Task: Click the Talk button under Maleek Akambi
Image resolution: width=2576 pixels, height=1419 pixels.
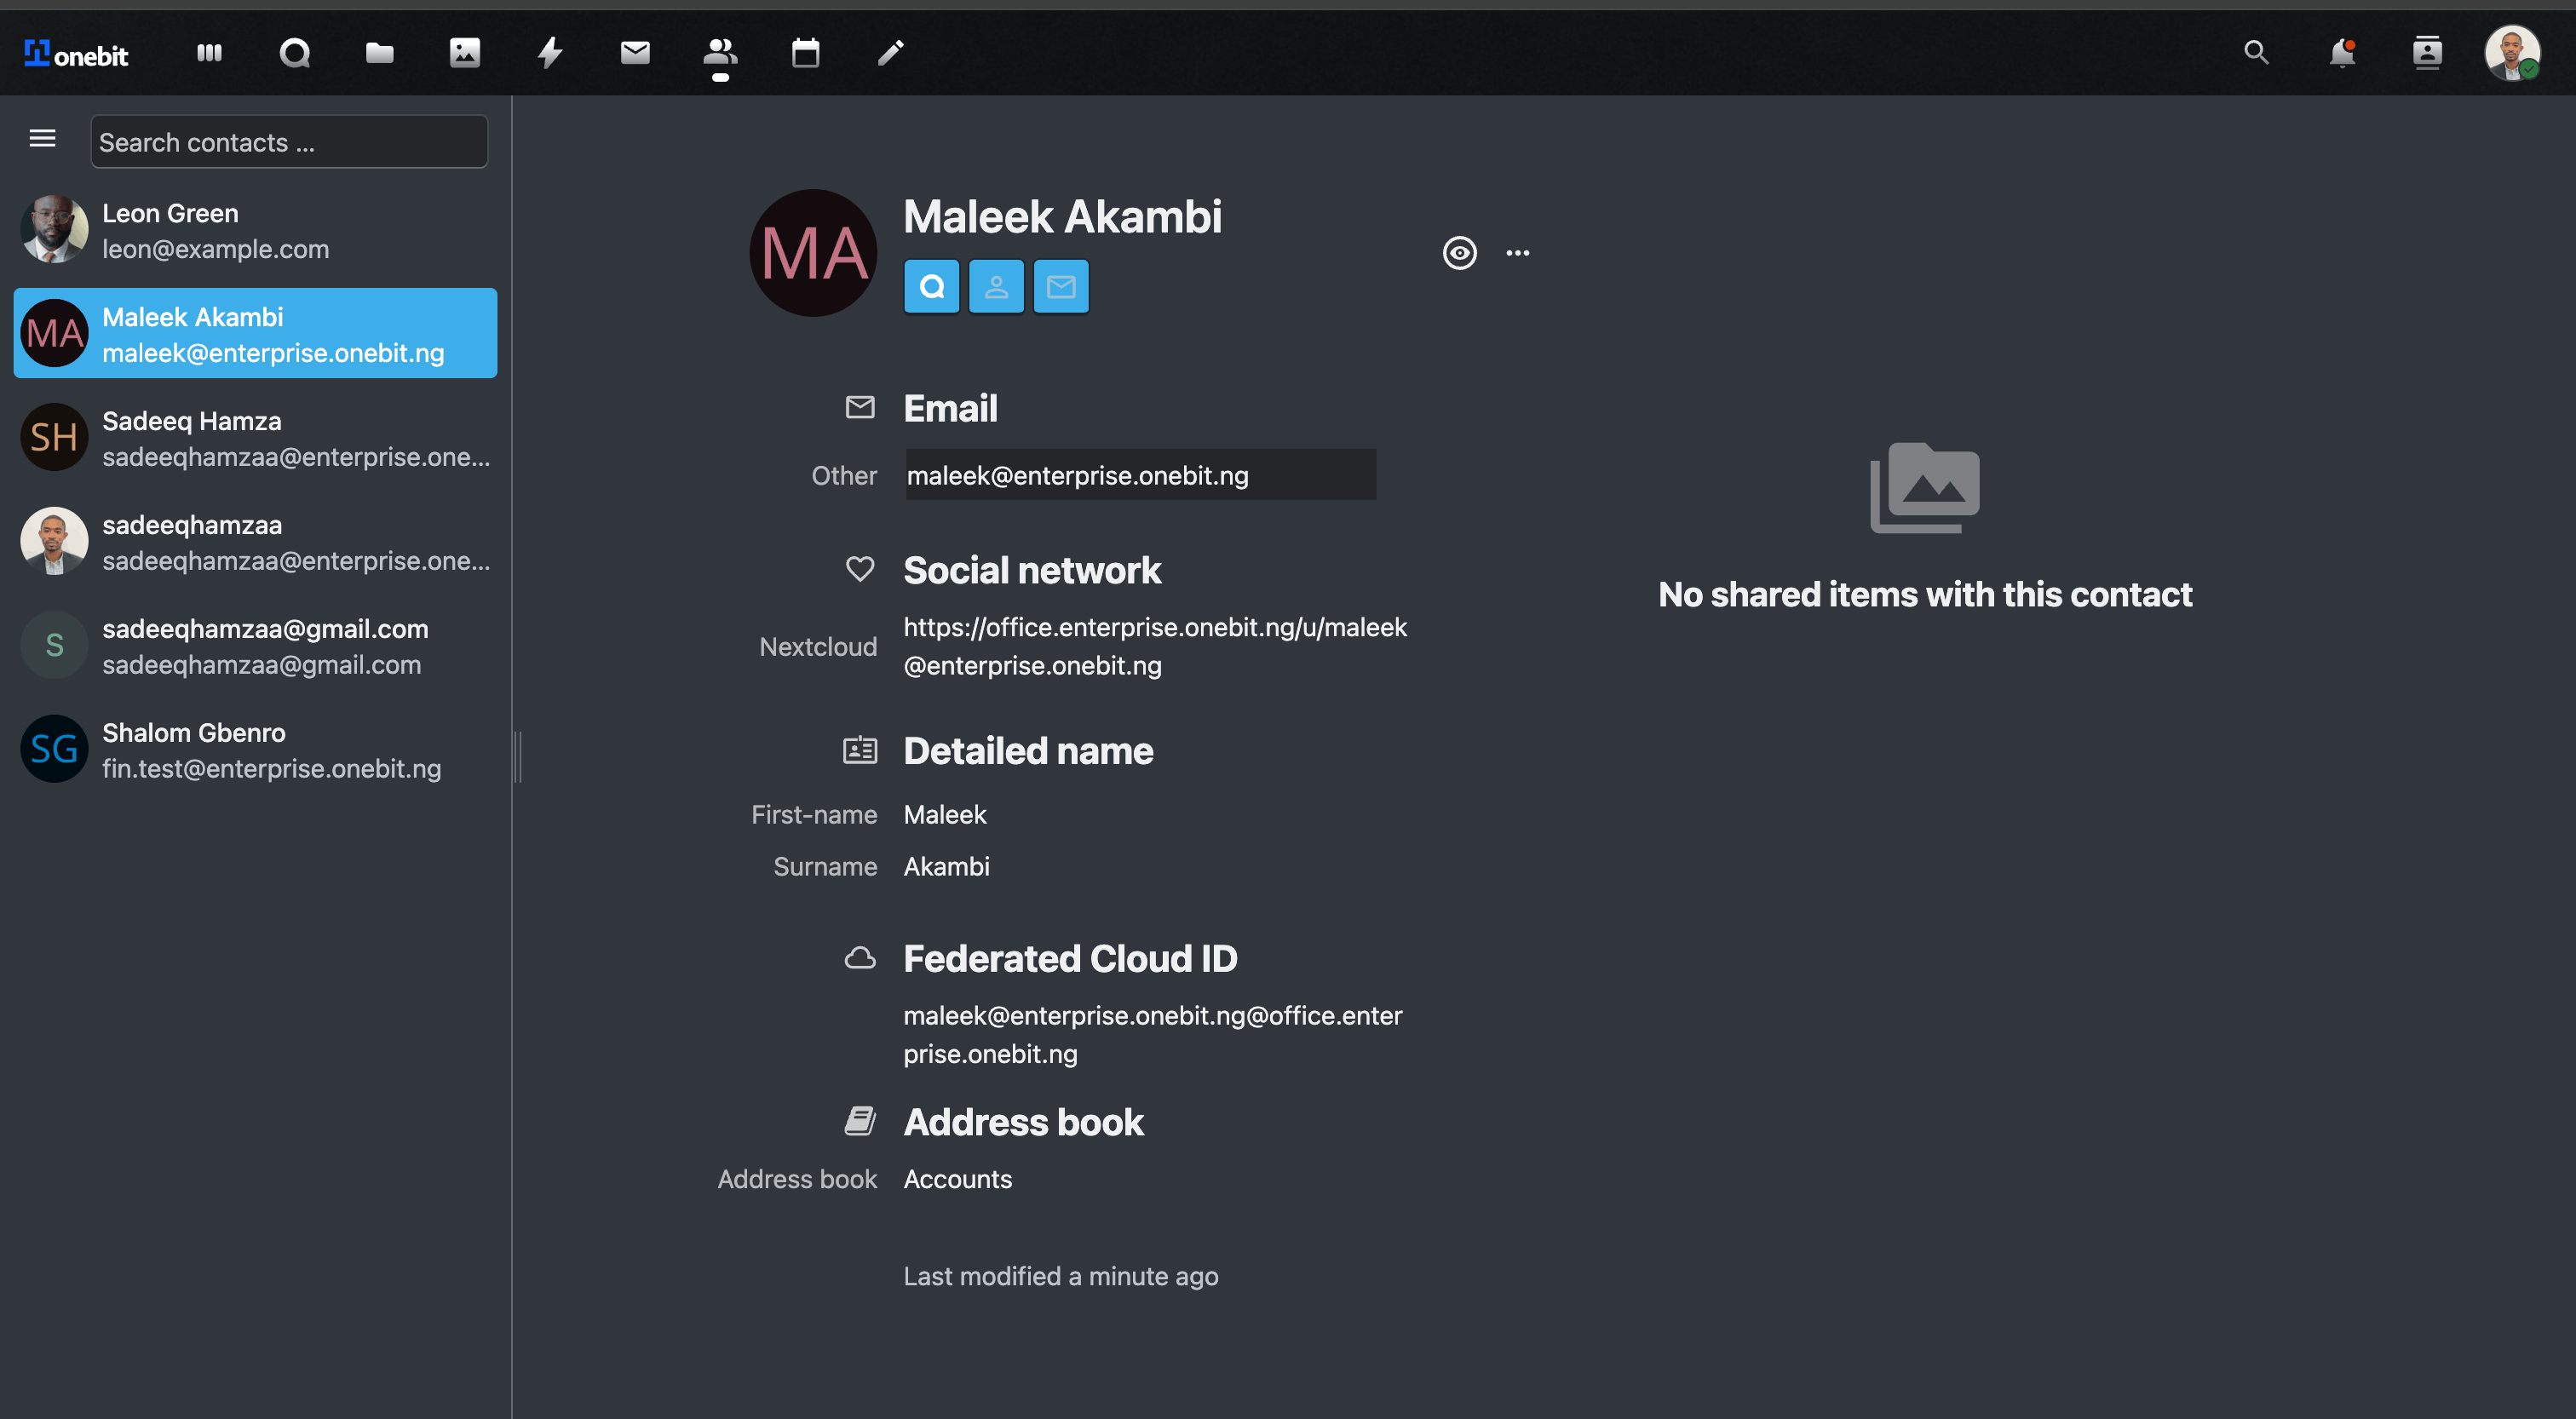Action: [x=931, y=287]
